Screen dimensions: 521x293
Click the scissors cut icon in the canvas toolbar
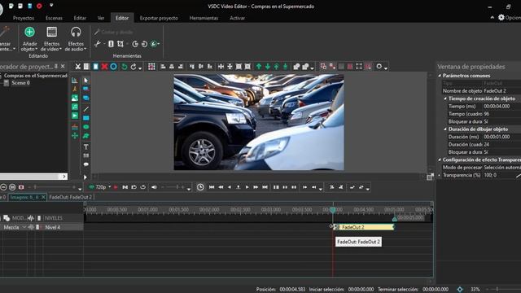click(78, 67)
